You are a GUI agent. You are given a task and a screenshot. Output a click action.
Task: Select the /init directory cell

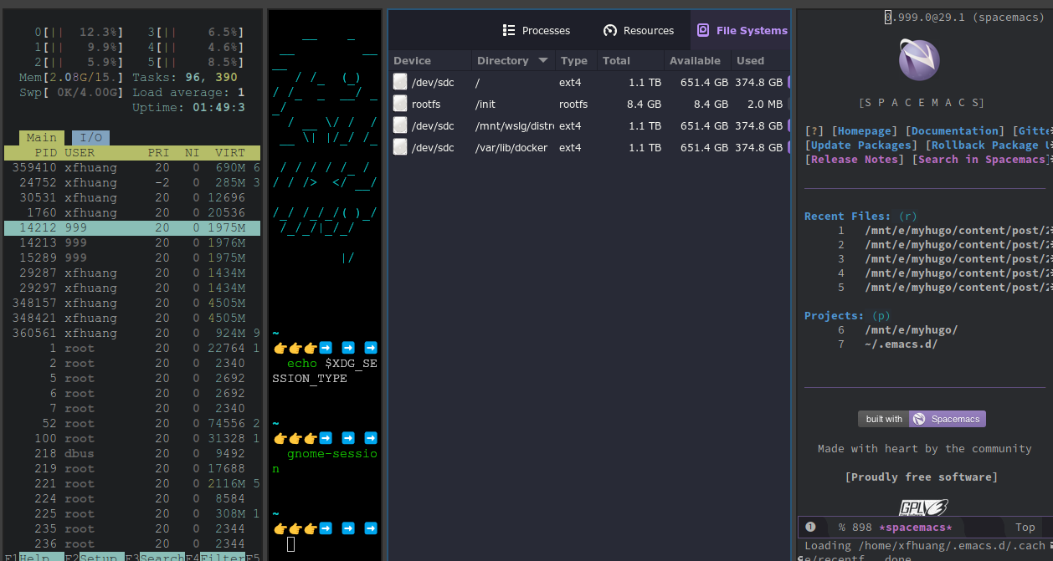point(485,104)
